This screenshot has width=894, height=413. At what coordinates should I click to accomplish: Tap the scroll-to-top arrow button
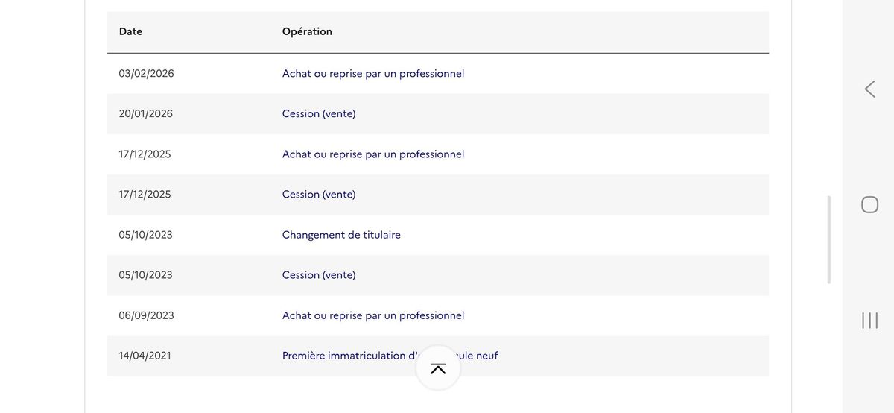(x=438, y=368)
